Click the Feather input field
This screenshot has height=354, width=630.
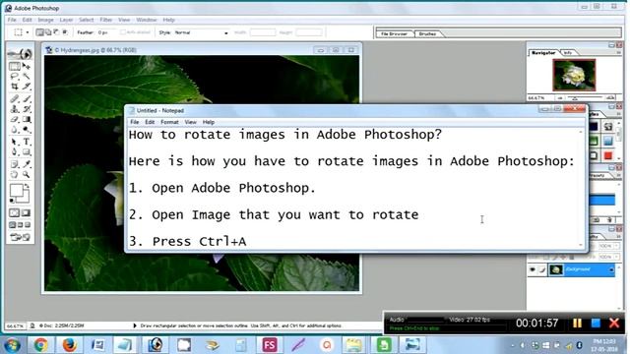[106, 32]
